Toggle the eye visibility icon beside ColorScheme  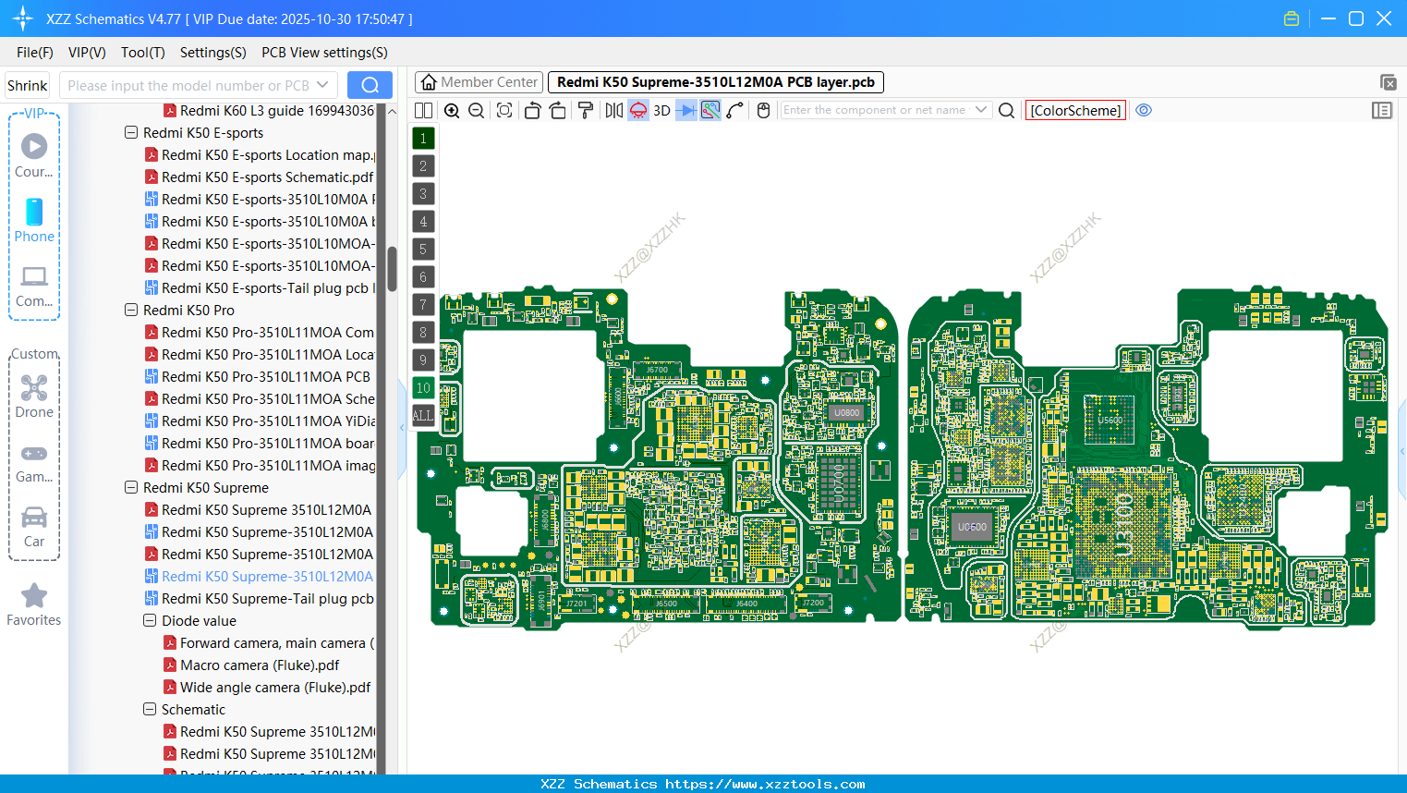1144,110
